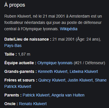Click the Grands-parents label
The width and height of the screenshot is (109, 108).
21,71
